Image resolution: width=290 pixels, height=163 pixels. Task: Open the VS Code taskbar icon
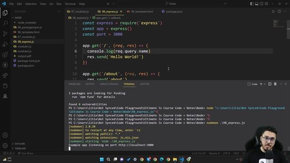click(x=182, y=159)
